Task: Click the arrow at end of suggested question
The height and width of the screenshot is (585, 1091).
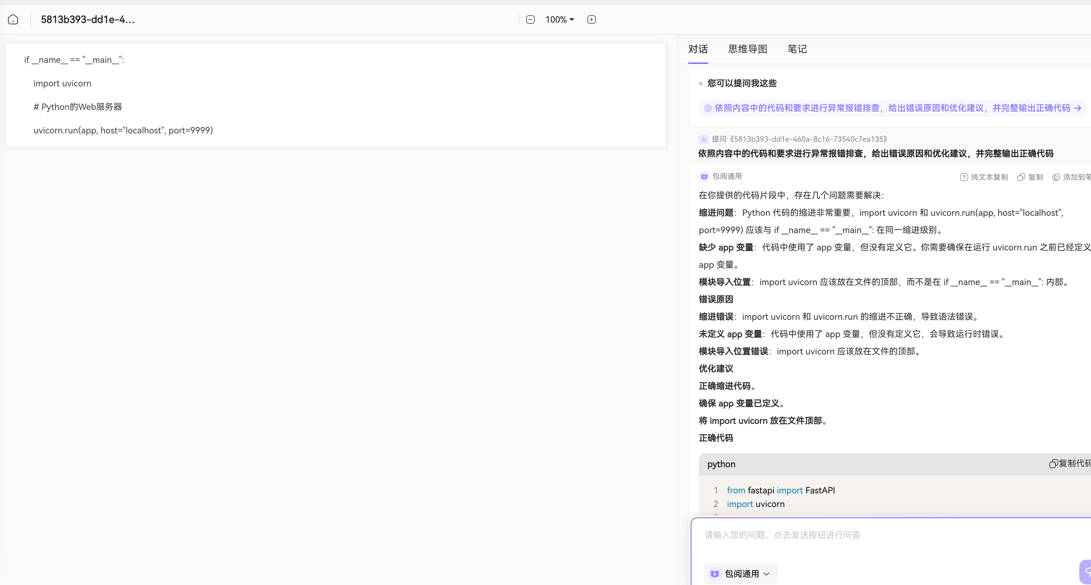Action: pyautogui.click(x=1077, y=108)
